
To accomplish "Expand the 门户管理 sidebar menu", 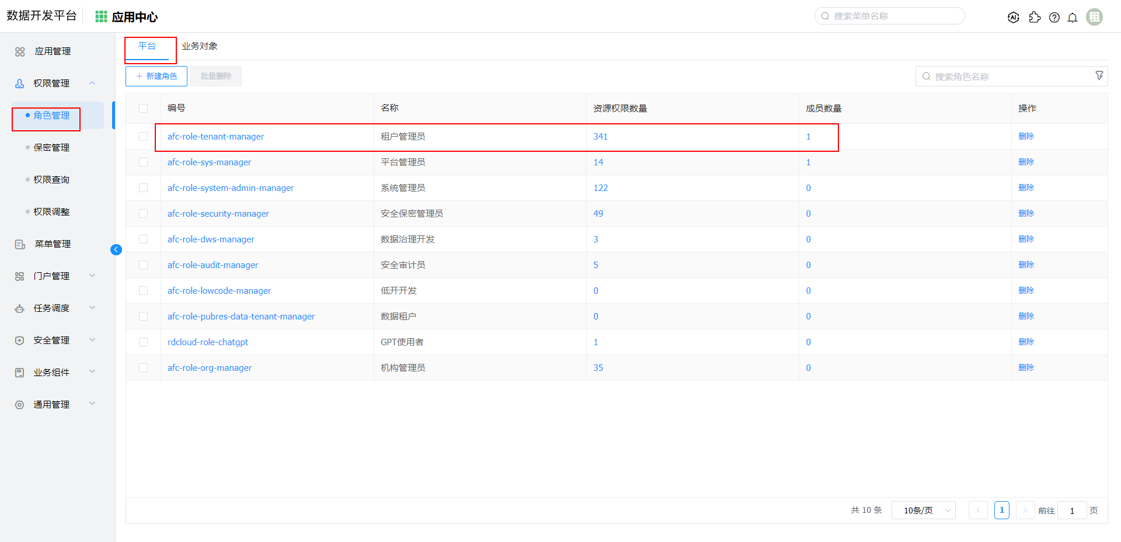I will tap(53, 276).
